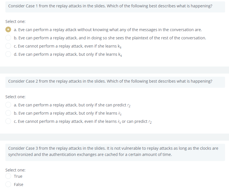Click "Select one:" above True and False

coord(15,170)
